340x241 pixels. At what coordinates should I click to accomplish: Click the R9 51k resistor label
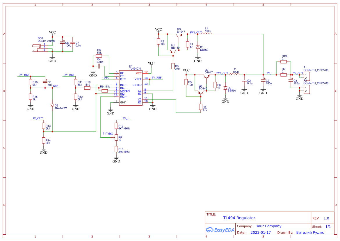pos(105,86)
